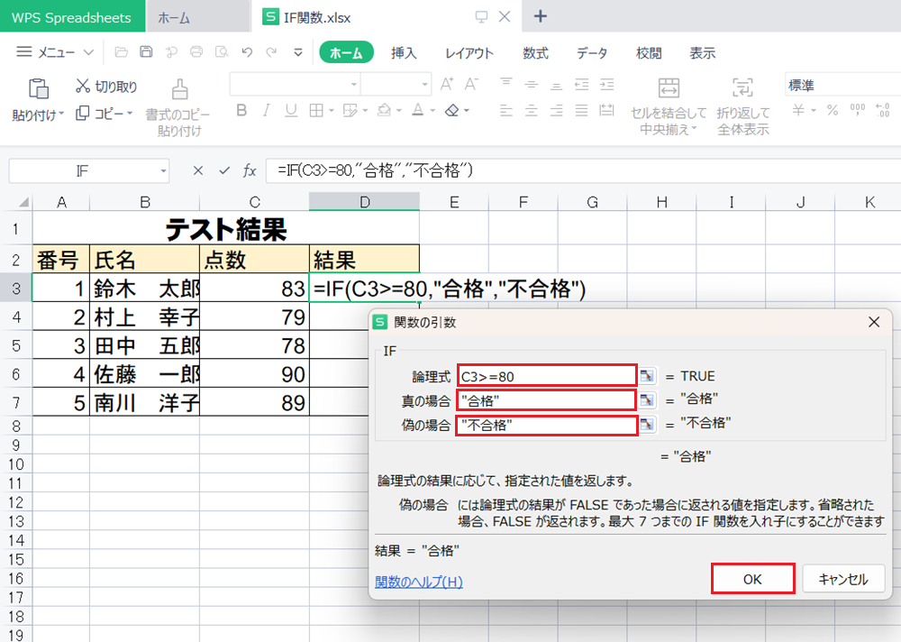The height and width of the screenshot is (642, 901).
Task: Click the clear eraser icon
Action: pos(452,110)
